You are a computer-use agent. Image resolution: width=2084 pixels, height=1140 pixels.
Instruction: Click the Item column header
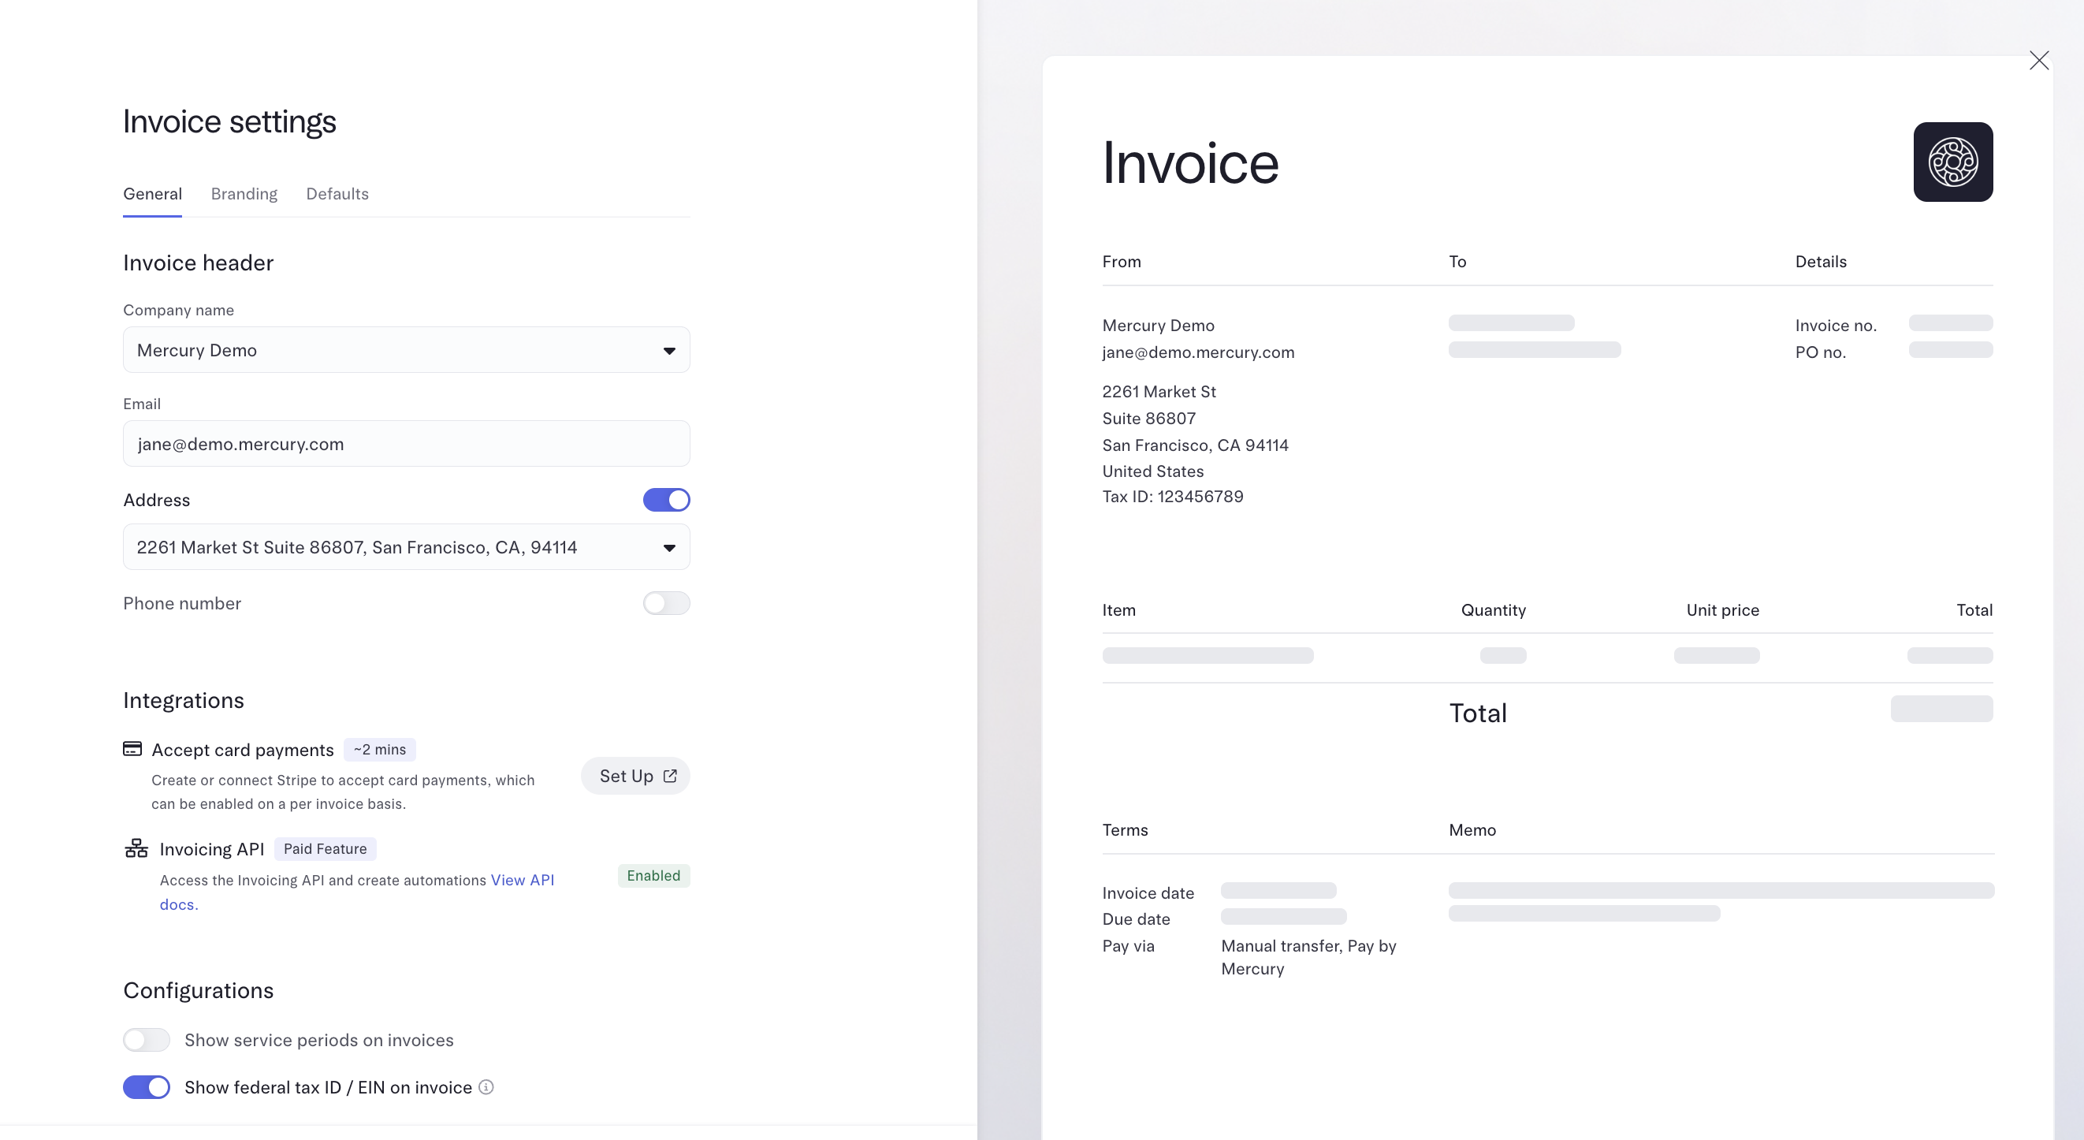tap(1118, 610)
